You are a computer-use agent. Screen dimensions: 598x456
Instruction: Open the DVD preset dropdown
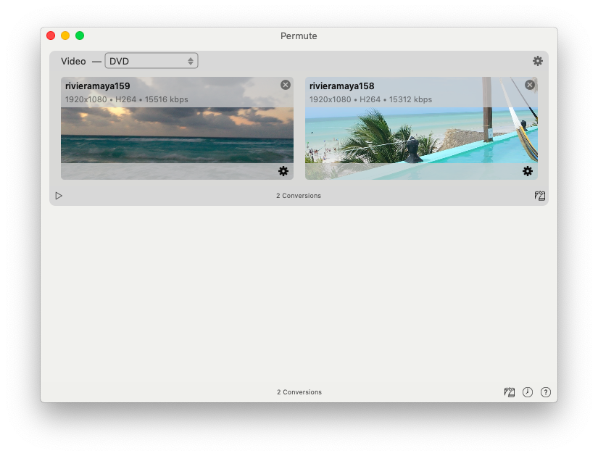151,61
